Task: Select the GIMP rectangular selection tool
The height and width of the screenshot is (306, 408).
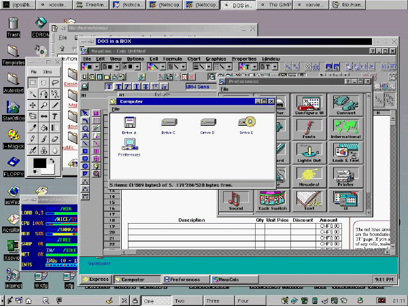Action: point(33,83)
